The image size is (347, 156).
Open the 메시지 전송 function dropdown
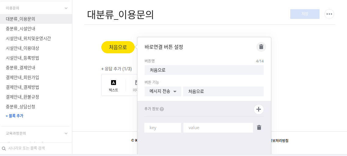click(163, 91)
